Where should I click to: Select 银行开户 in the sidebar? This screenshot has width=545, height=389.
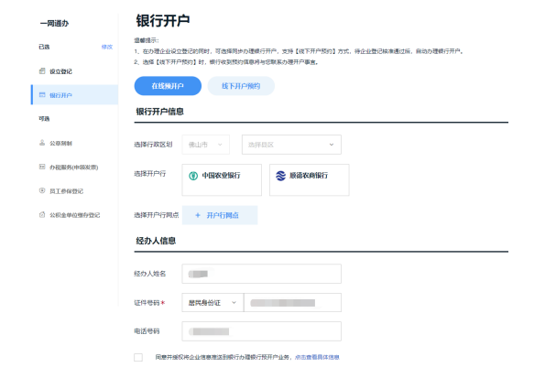point(75,95)
